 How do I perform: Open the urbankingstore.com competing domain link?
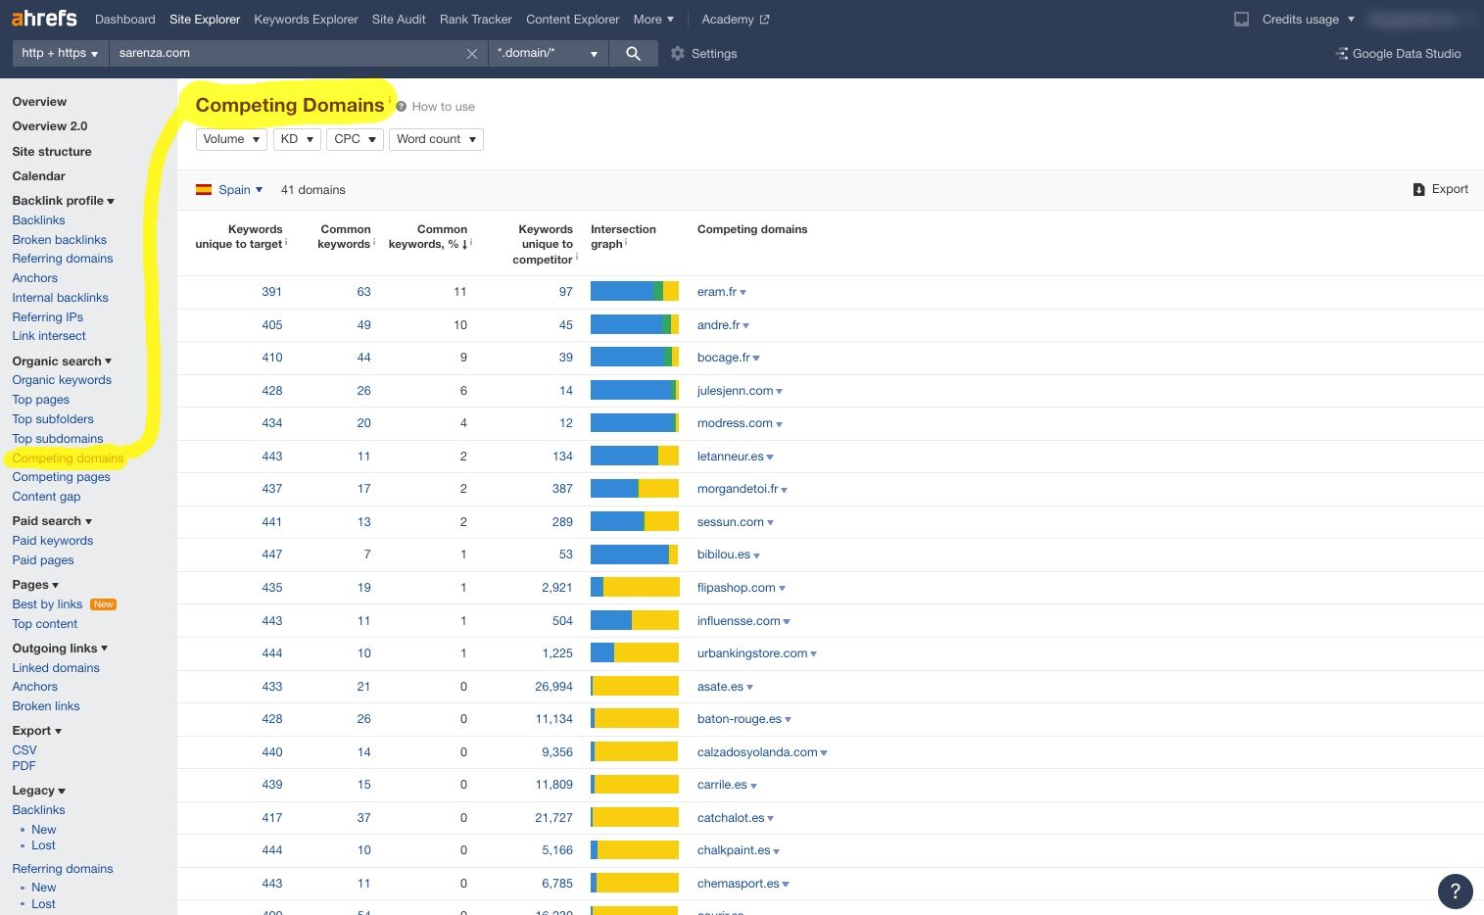coord(751,653)
